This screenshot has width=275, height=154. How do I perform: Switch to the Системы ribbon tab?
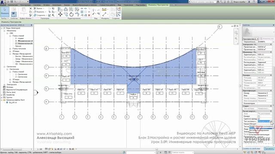(37, 5)
